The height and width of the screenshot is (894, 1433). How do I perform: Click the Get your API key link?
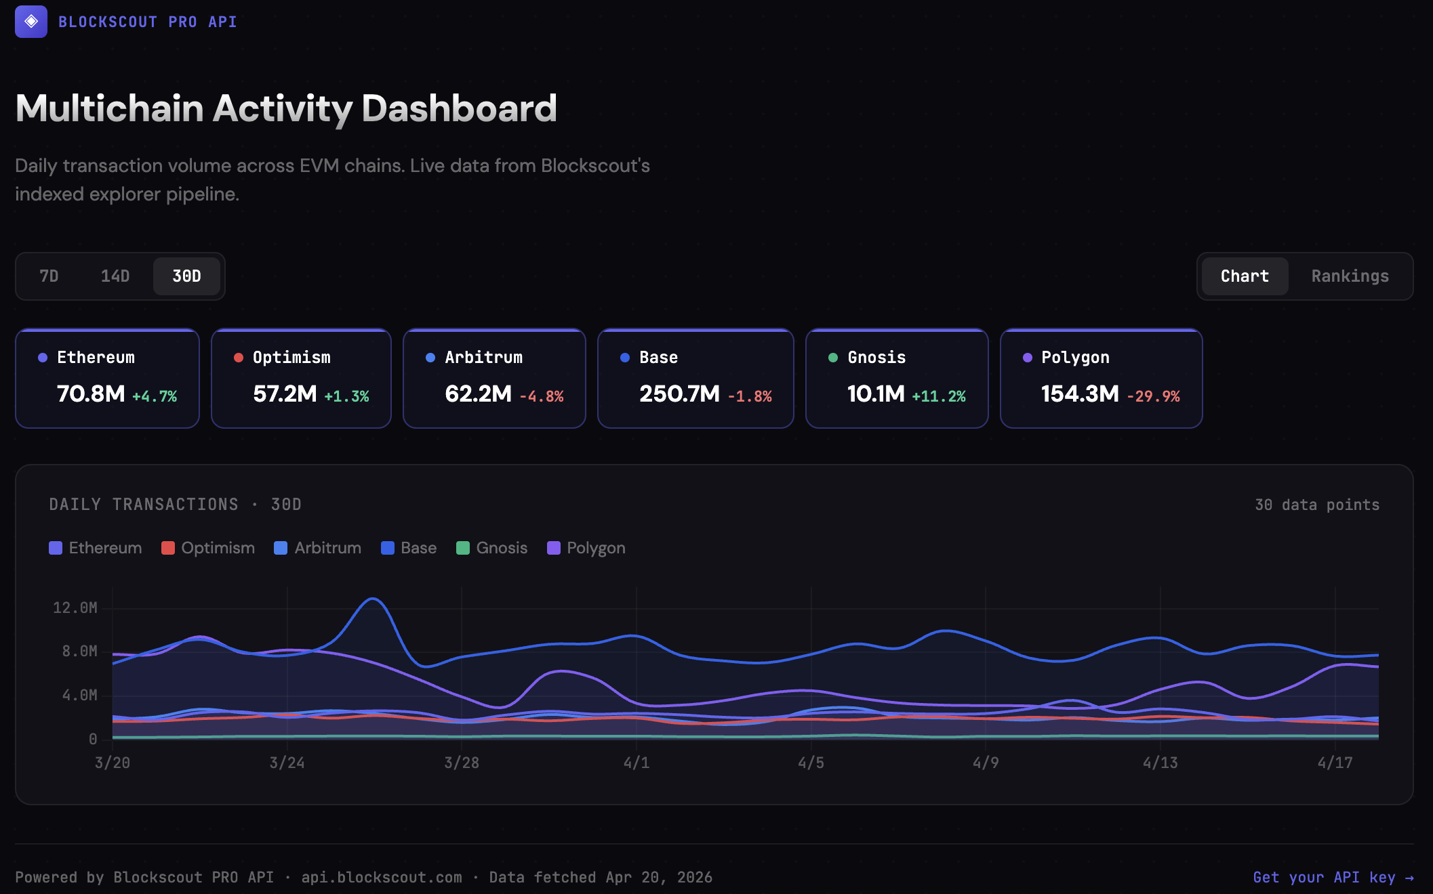pyautogui.click(x=1333, y=877)
